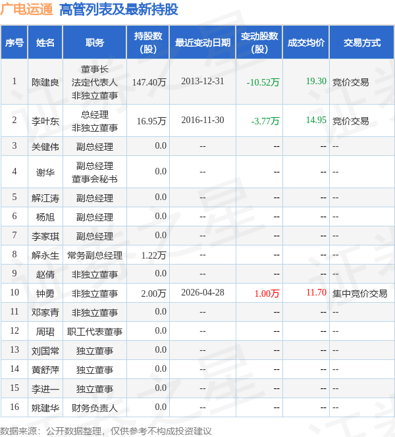Click the position 财务负责人
The image size is (395, 437).
pos(95,408)
